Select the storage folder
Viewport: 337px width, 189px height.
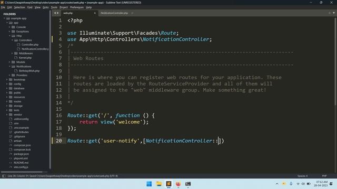pos(18,106)
